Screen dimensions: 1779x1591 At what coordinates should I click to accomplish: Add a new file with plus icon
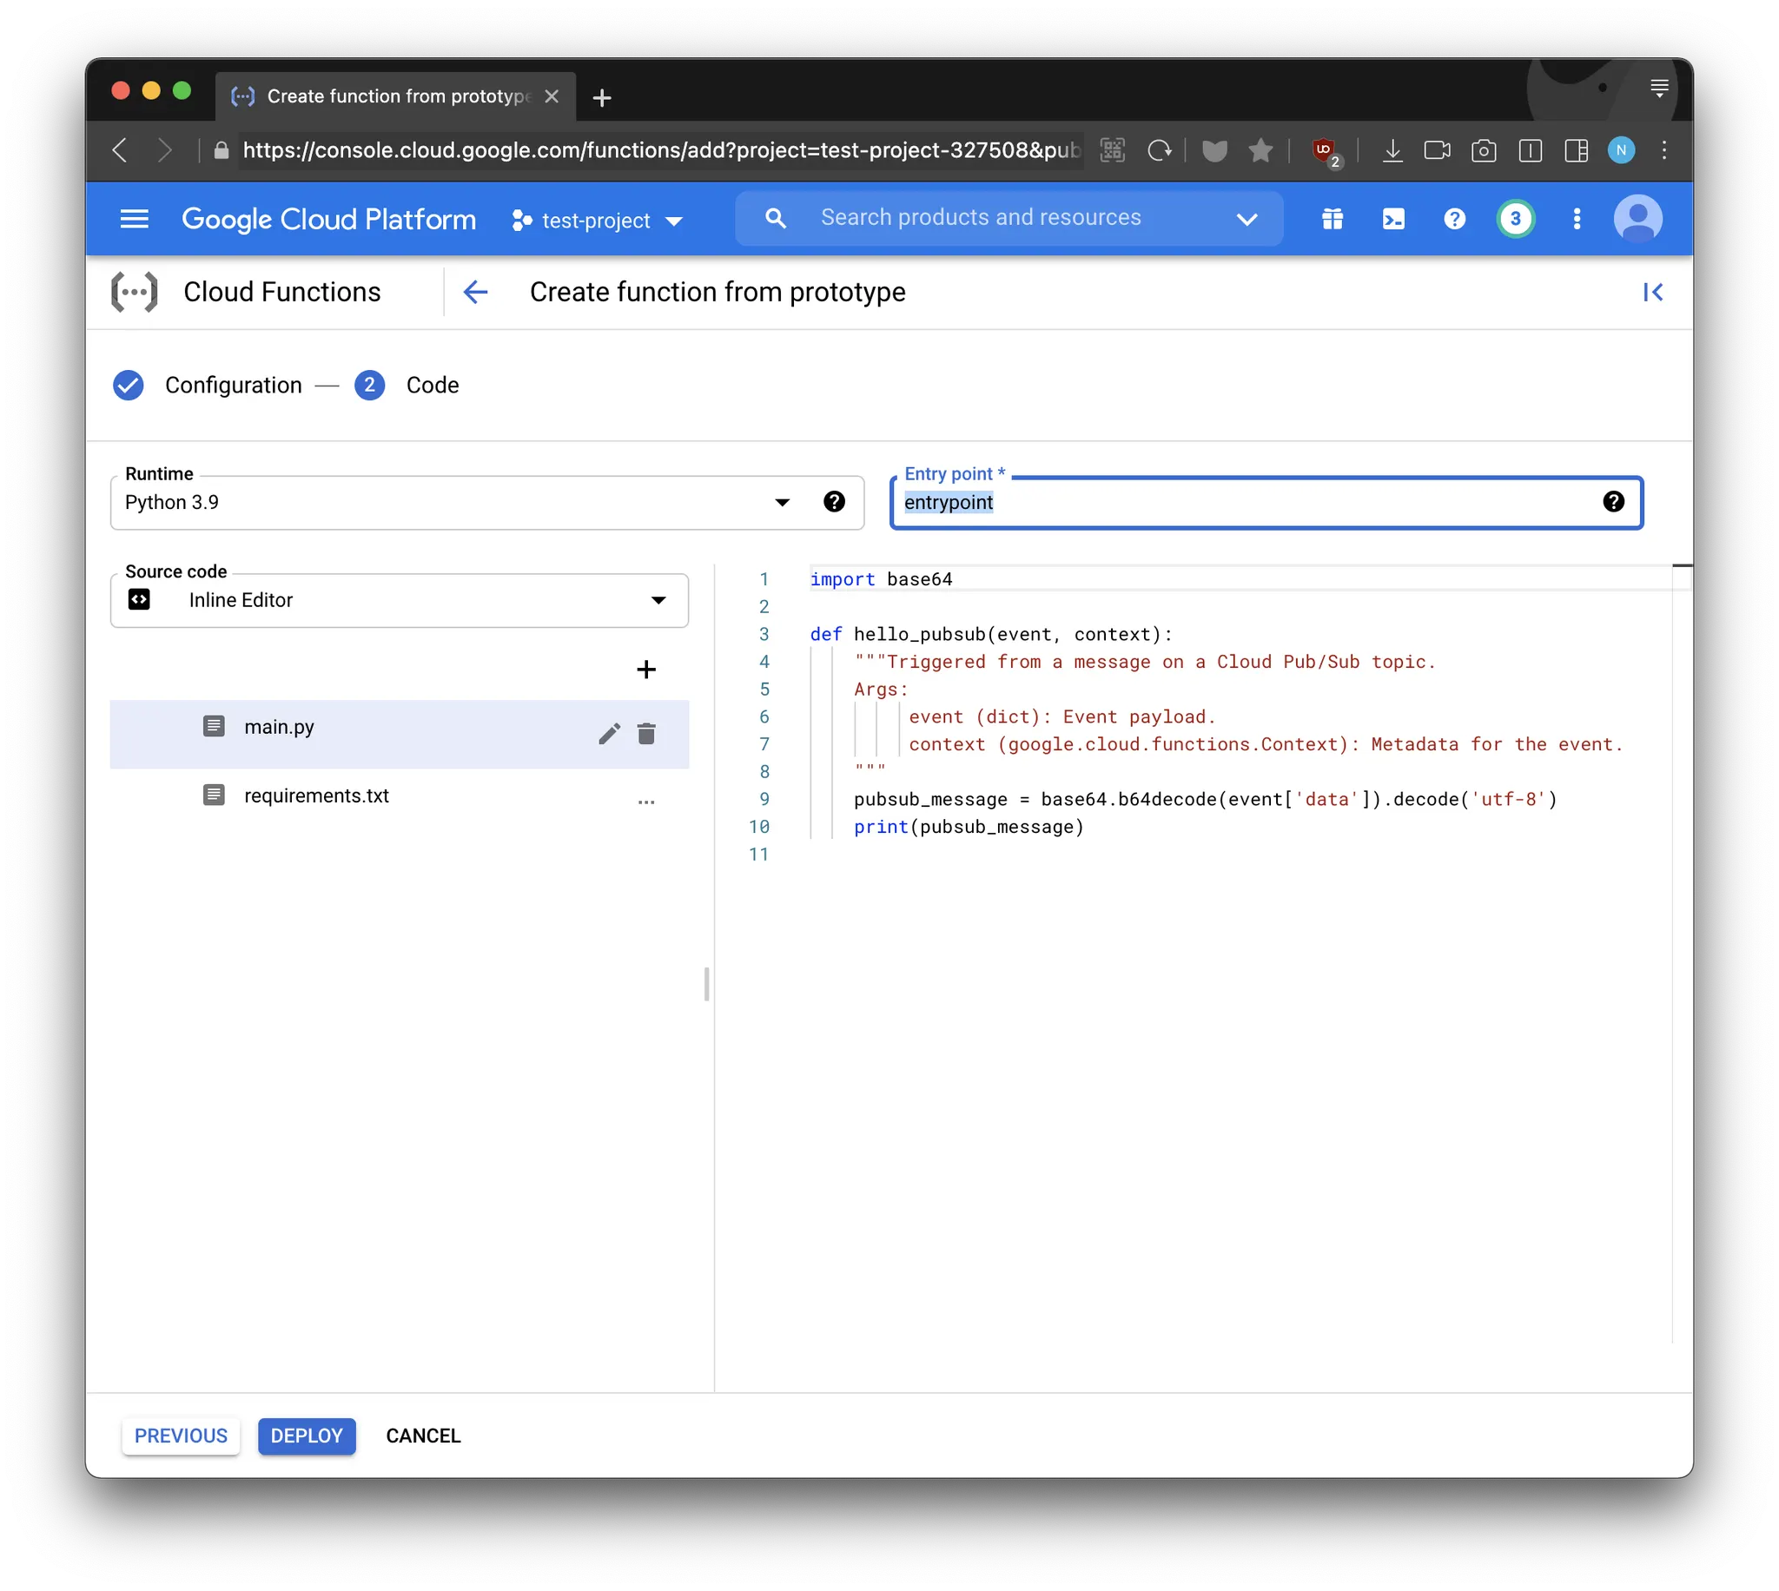(x=645, y=670)
